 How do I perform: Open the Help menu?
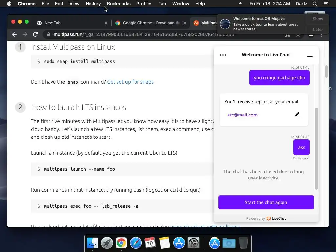(x=200, y=4)
